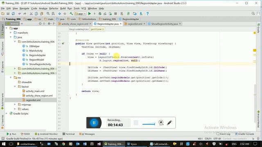
Task: Close the RegionAdapter.java tab
Action: 121,24
